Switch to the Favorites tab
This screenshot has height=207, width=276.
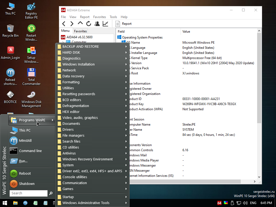pyautogui.click(x=80, y=31)
